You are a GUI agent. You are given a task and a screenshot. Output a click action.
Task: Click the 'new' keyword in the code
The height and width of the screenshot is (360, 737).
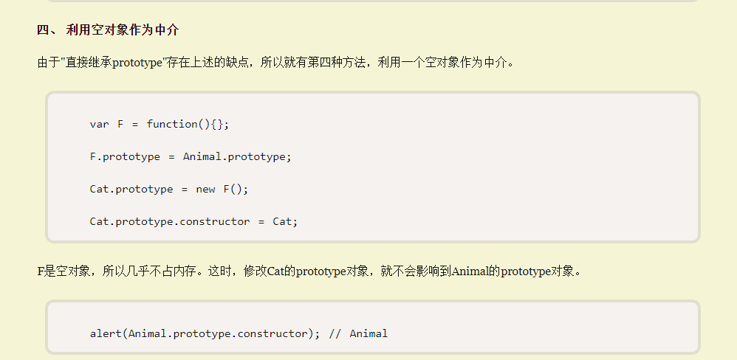tap(205, 189)
